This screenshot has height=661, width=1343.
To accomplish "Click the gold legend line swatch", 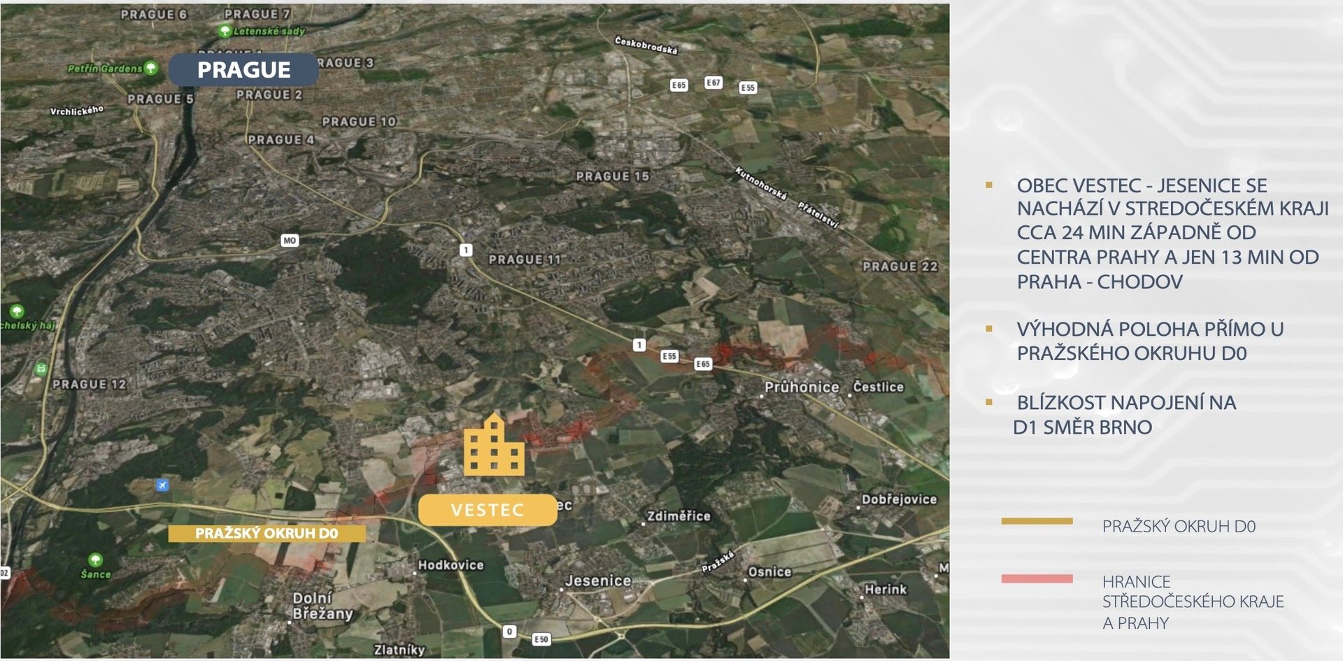I will [1037, 521].
